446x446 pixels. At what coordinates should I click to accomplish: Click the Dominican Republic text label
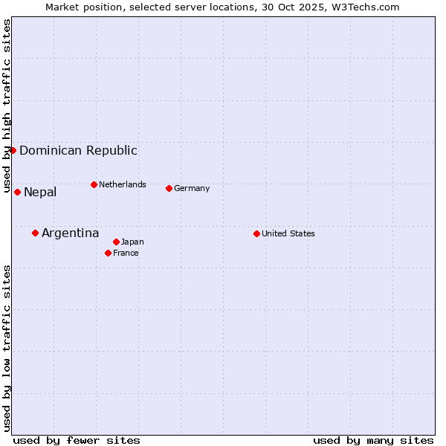[x=78, y=150]
